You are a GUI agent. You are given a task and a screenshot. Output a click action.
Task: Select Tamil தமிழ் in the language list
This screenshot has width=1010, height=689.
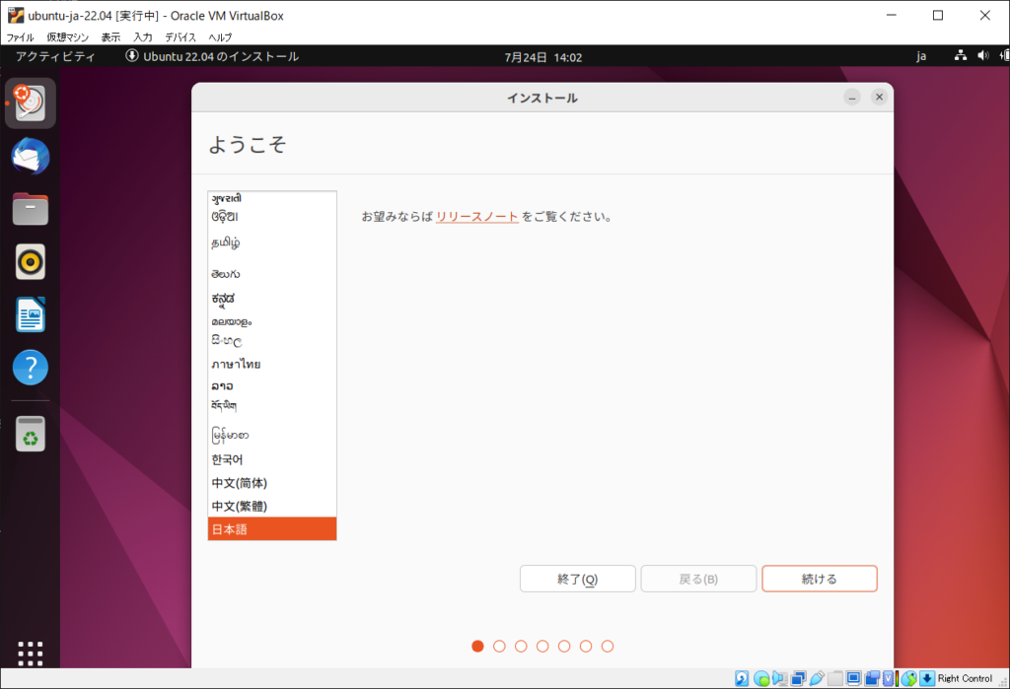tap(272, 243)
